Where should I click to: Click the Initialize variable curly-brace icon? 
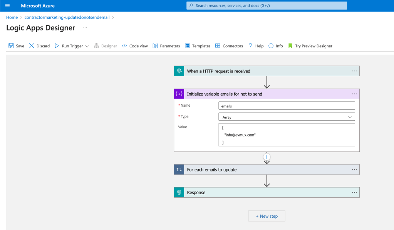(x=179, y=94)
